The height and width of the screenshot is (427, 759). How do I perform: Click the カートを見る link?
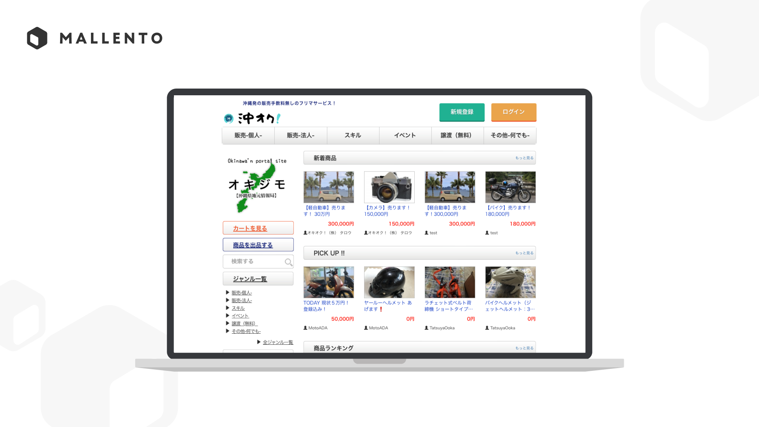(250, 229)
